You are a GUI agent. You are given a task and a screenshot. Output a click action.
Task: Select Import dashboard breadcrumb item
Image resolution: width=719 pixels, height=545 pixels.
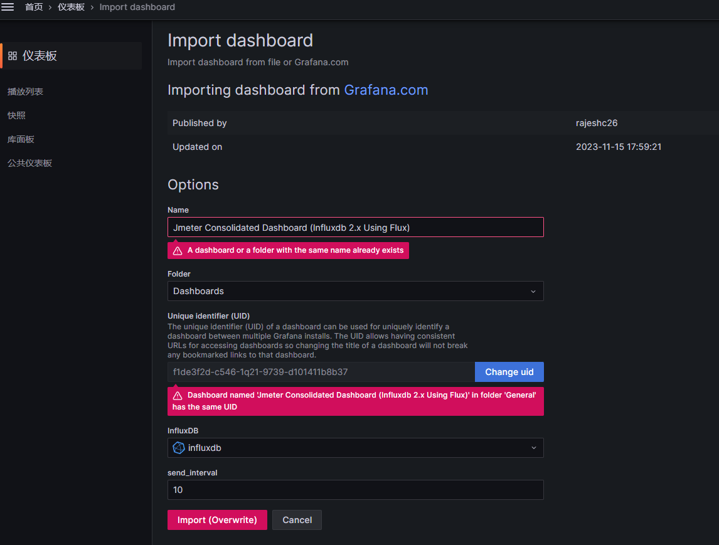coord(137,7)
